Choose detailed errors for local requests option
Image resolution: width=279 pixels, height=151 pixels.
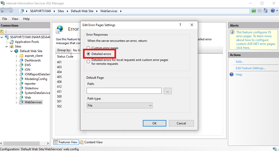[x=88, y=62]
